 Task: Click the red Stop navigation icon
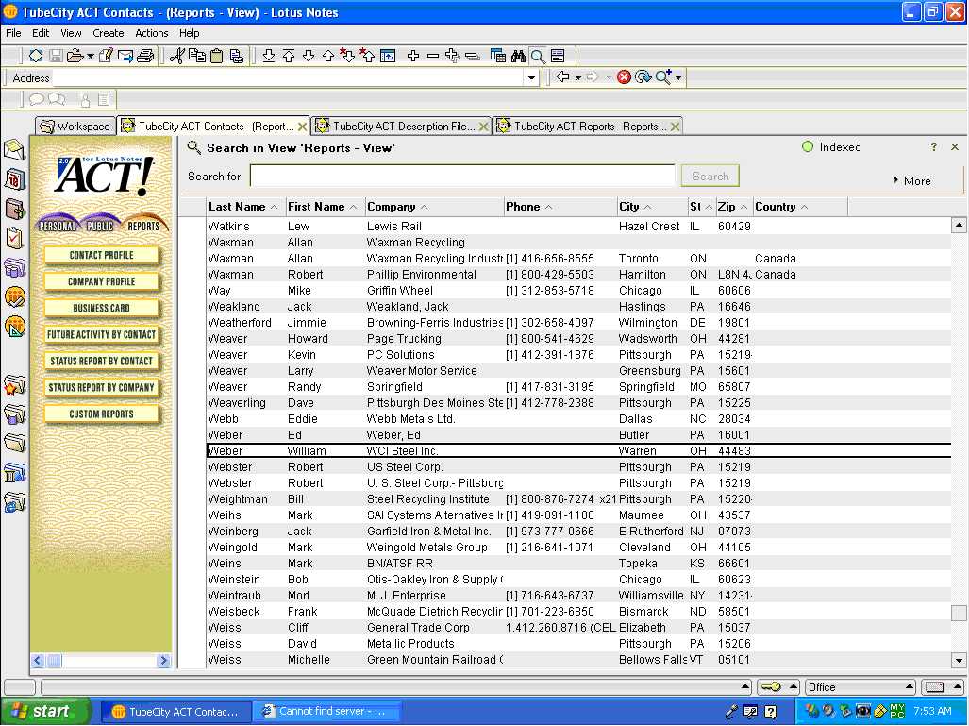click(625, 76)
